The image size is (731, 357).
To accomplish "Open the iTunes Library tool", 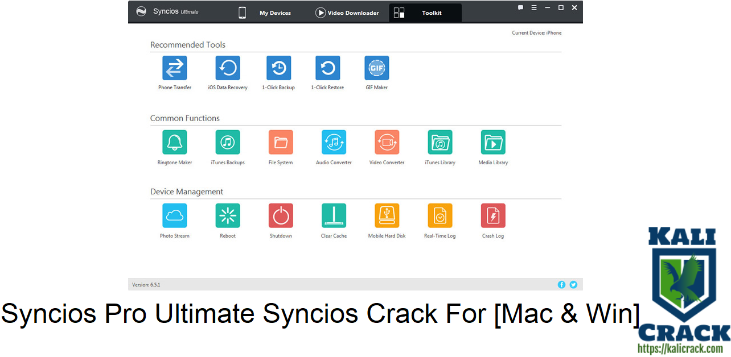I will 440,142.
